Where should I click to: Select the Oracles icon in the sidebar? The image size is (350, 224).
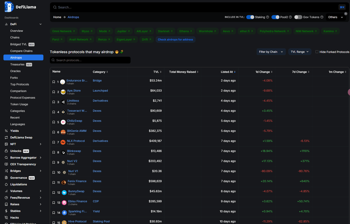pos(15,71)
